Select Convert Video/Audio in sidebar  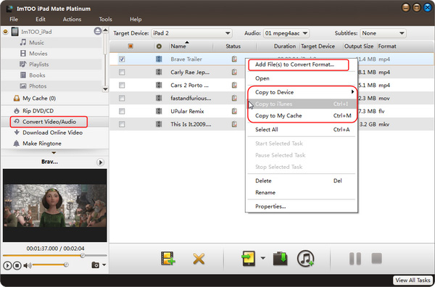[49, 122]
